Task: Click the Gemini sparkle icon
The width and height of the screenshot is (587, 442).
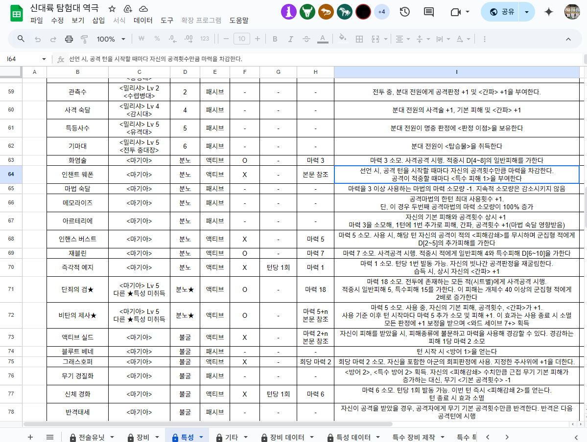Action: 549,12
